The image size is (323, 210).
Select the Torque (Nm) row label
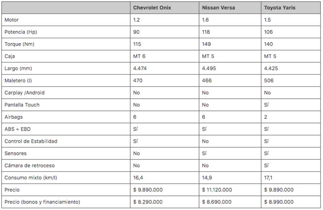[19, 44]
